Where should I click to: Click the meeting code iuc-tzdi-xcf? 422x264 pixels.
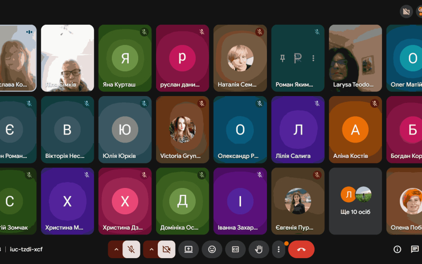pyautogui.click(x=26, y=249)
